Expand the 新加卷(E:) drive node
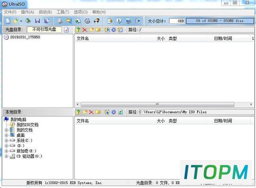The height and width of the screenshot is (188, 256). click(6, 151)
